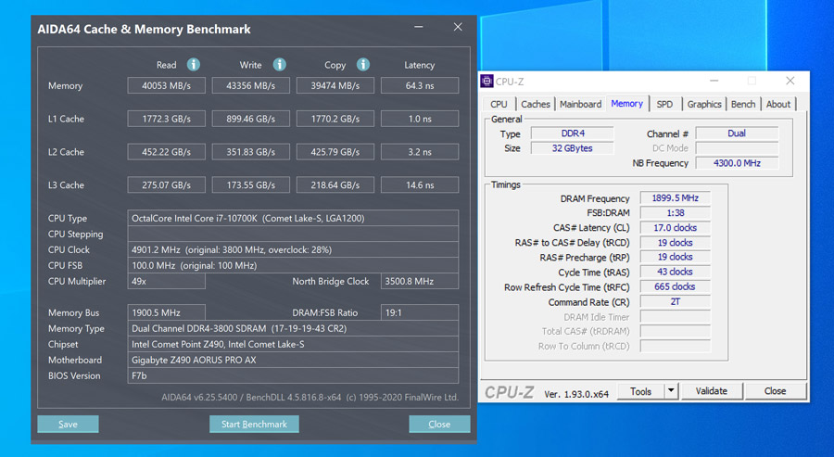Click the L3 Cache Copy value 218.64 GB/s

click(x=335, y=185)
